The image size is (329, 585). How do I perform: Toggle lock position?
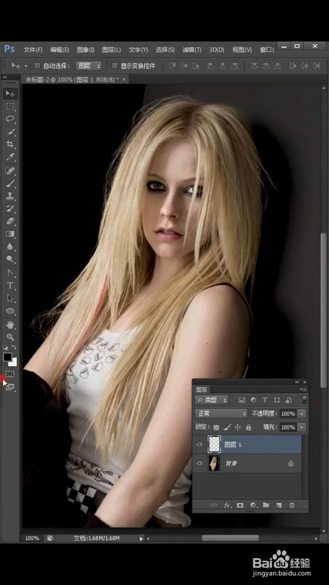[x=238, y=427]
